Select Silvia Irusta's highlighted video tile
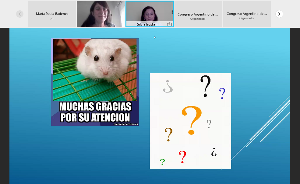The width and height of the screenshot is (300, 184). pos(149,12)
